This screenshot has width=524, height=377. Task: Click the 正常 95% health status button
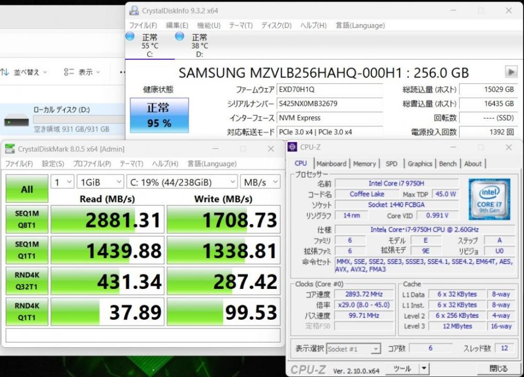tap(159, 115)
